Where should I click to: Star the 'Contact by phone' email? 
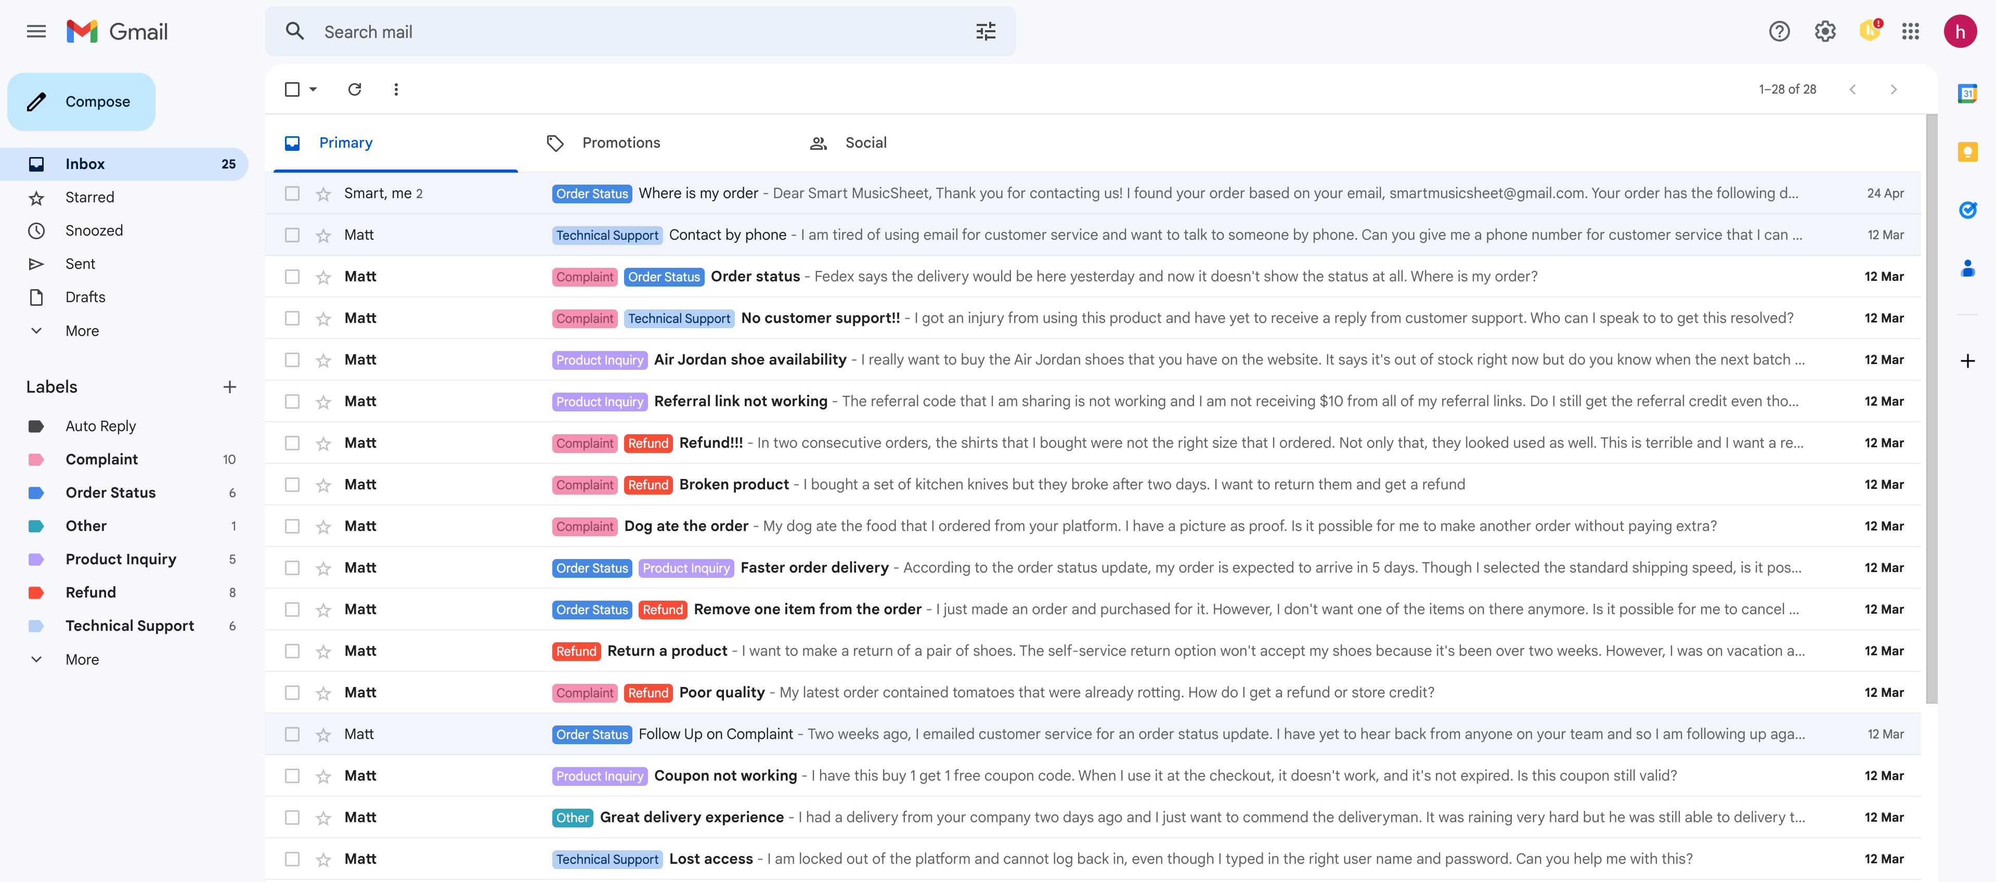(323, 235)
